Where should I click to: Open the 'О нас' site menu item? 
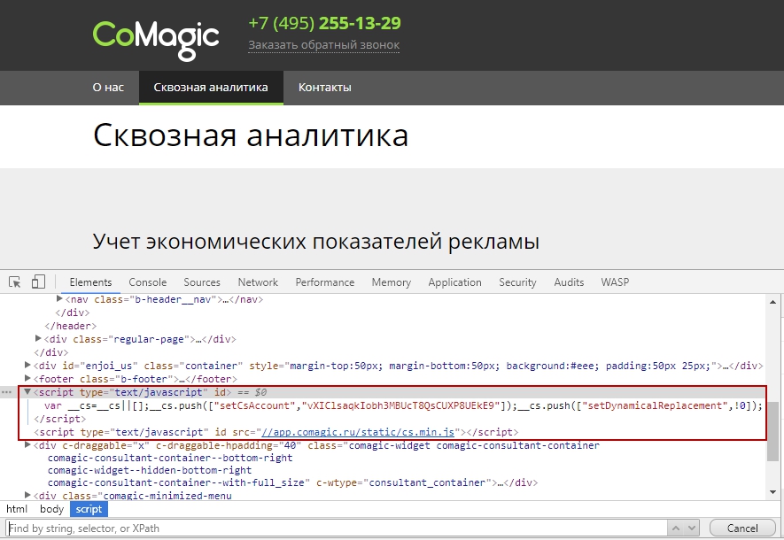108,88
